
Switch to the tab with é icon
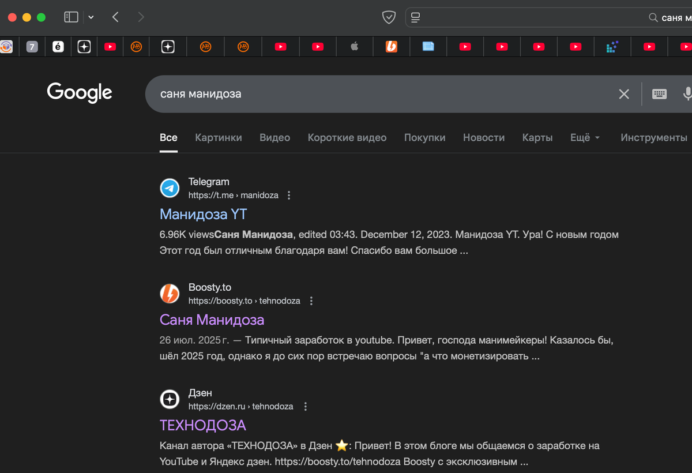58,47
